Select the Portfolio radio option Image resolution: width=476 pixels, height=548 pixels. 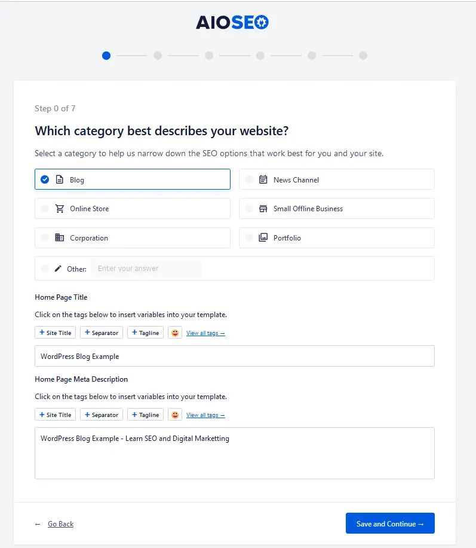(x=249, y=238)
